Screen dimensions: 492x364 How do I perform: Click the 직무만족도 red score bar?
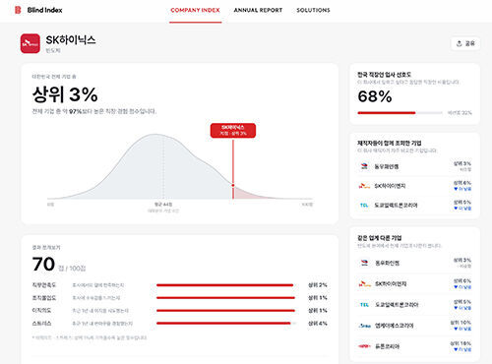[x=225, y=285]
